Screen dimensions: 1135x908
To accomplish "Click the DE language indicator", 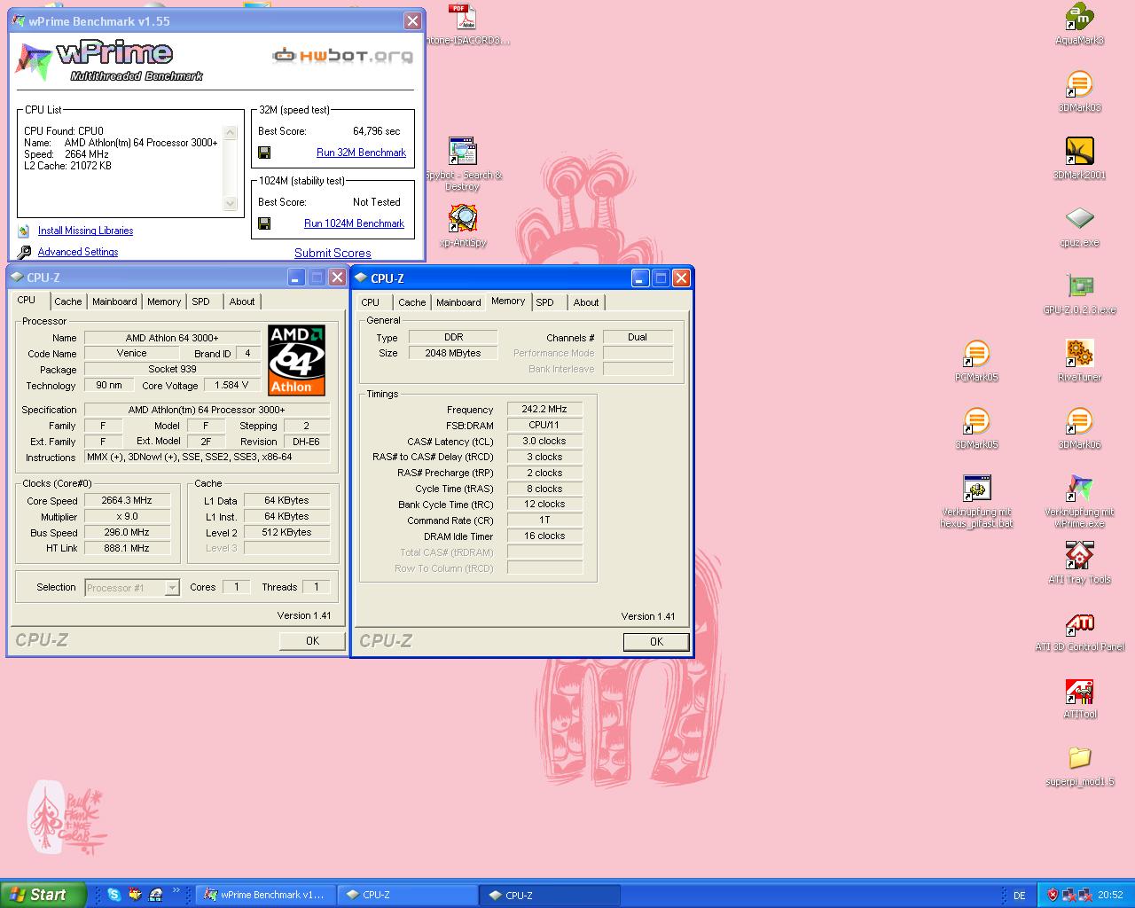I will pos(1020,896).
